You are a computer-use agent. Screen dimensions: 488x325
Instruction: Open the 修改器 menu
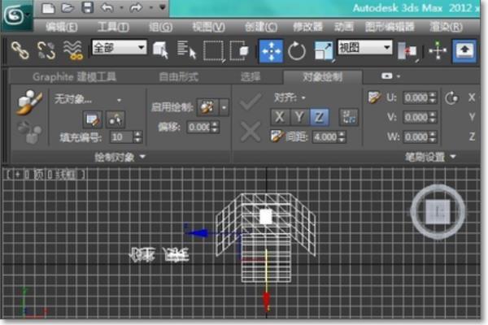click(307, 28)
